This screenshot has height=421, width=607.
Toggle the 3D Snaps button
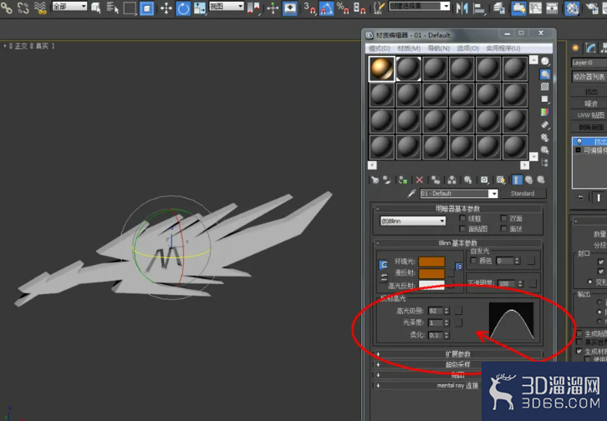click(x=309, y=8)
